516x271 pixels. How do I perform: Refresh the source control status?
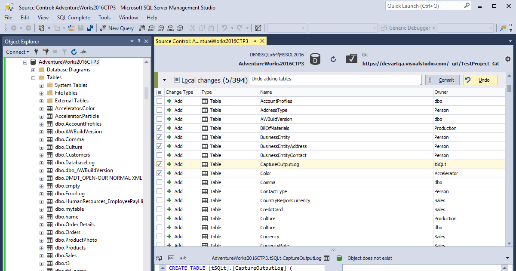(x=333, y=59)
